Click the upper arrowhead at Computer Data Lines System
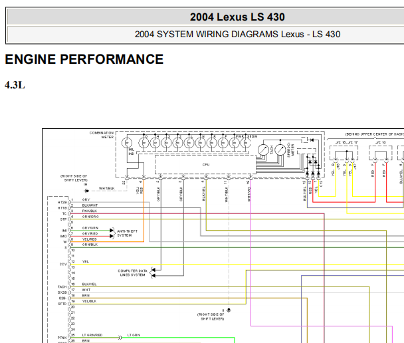 pos(153,270)
